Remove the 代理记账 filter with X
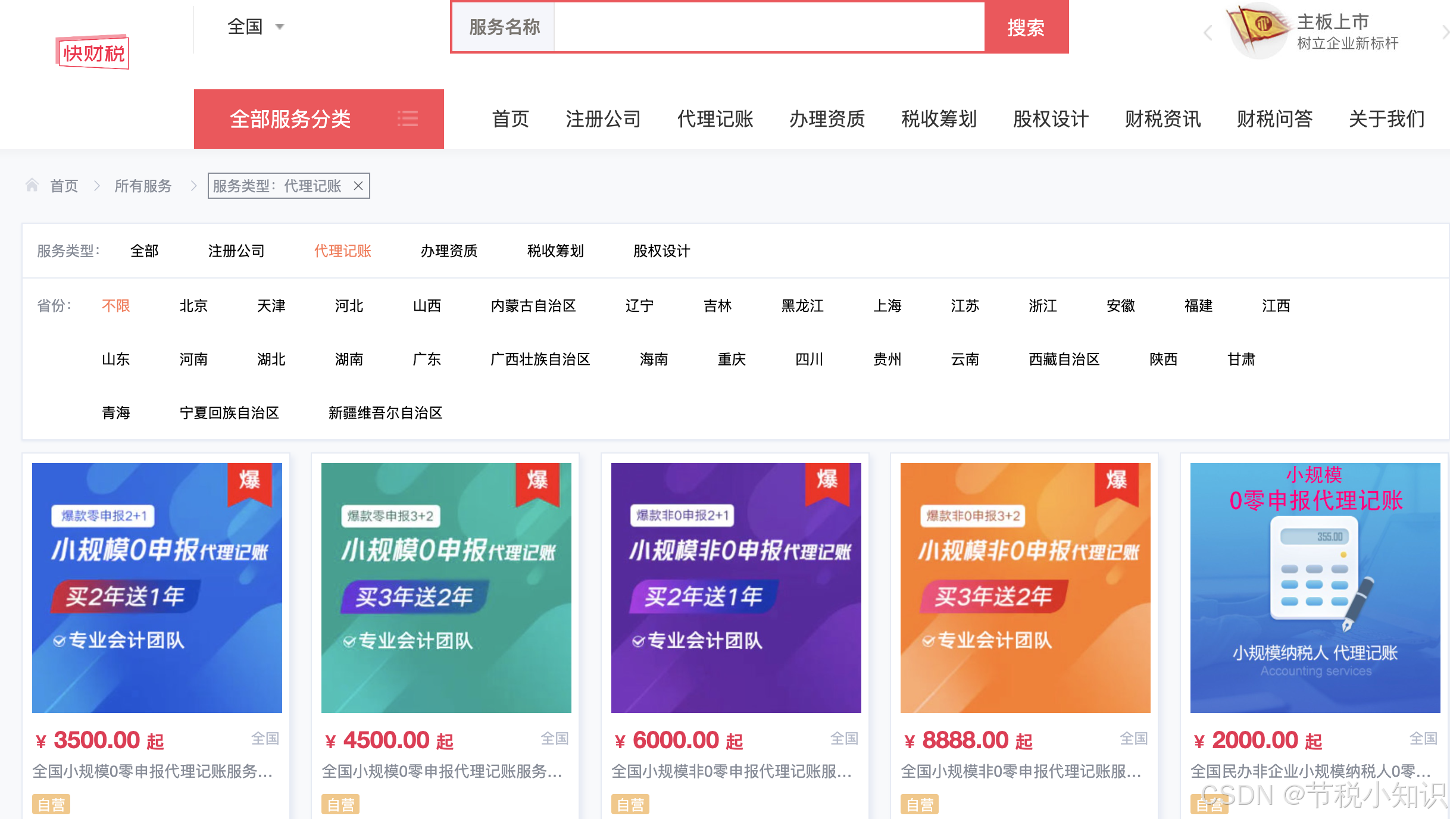1450x819 pixels. (358, 186)
